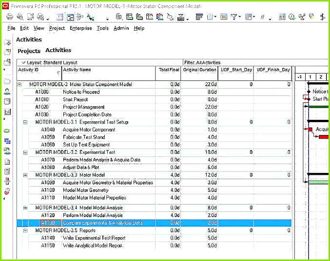Open the Project menu
Screen dimensions: 330x261
[57, 28]
